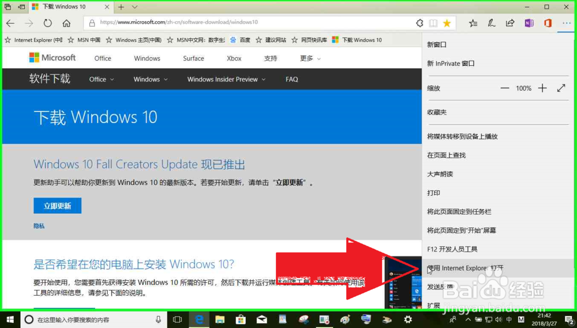This screenshot has height=328, width=577.
Task: Open a 新 InPrivate 窗口
Action: pos(498,64)
